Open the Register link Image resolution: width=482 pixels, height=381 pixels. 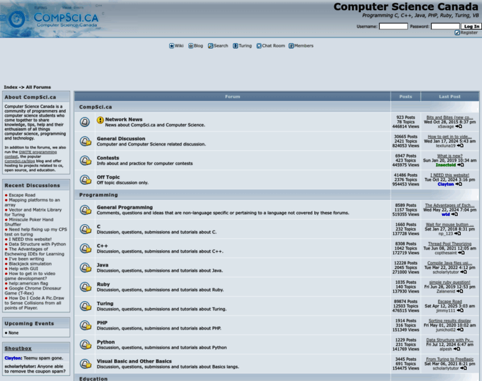pyautogui.click(x=466, y=32)
